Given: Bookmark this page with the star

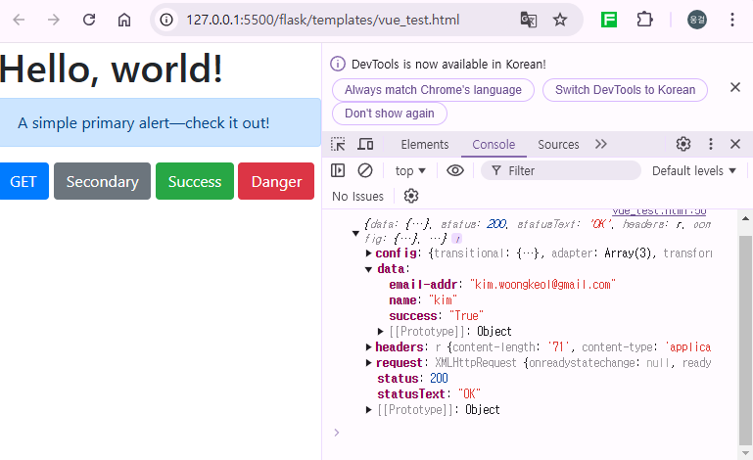Looking at the screenshot, I should pos(560,20).
